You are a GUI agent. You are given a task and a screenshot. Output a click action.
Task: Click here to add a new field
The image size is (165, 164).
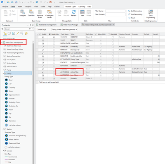pos(49,82)
